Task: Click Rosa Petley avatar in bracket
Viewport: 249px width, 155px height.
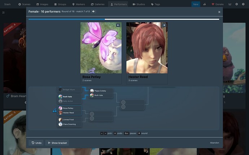Action: (60, 108)
